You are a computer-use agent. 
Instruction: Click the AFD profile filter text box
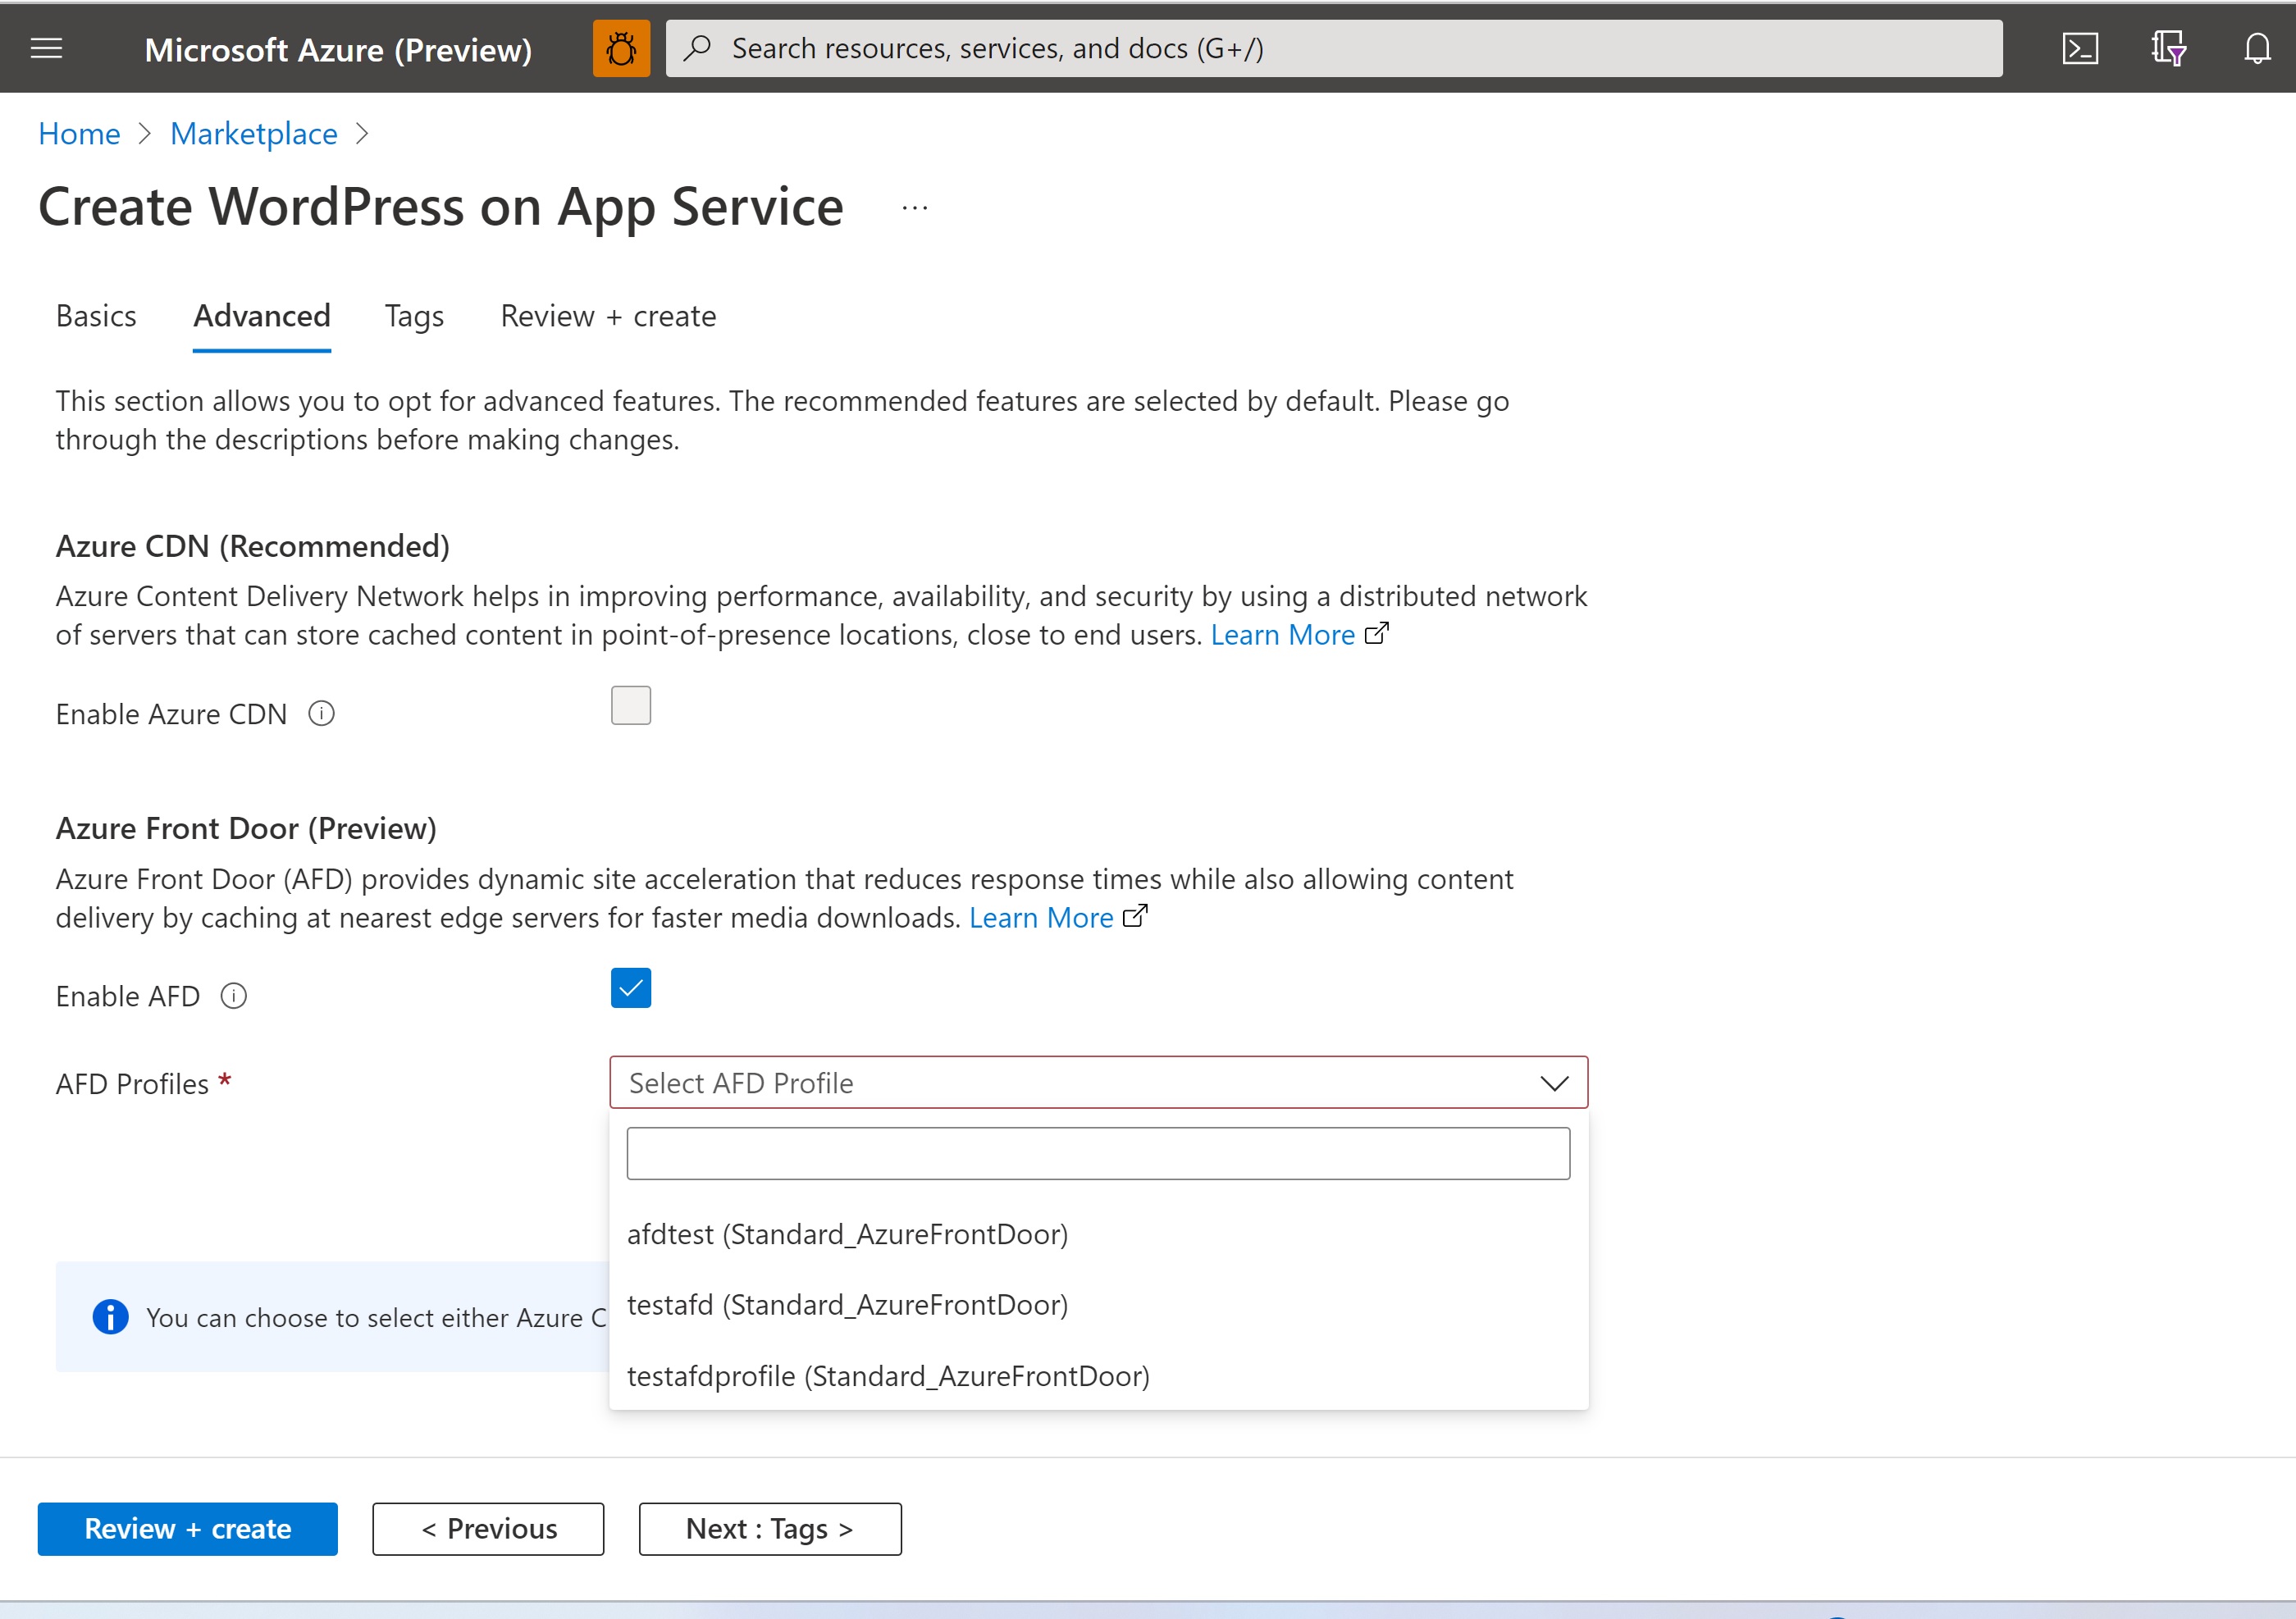coord(1098,1154)
